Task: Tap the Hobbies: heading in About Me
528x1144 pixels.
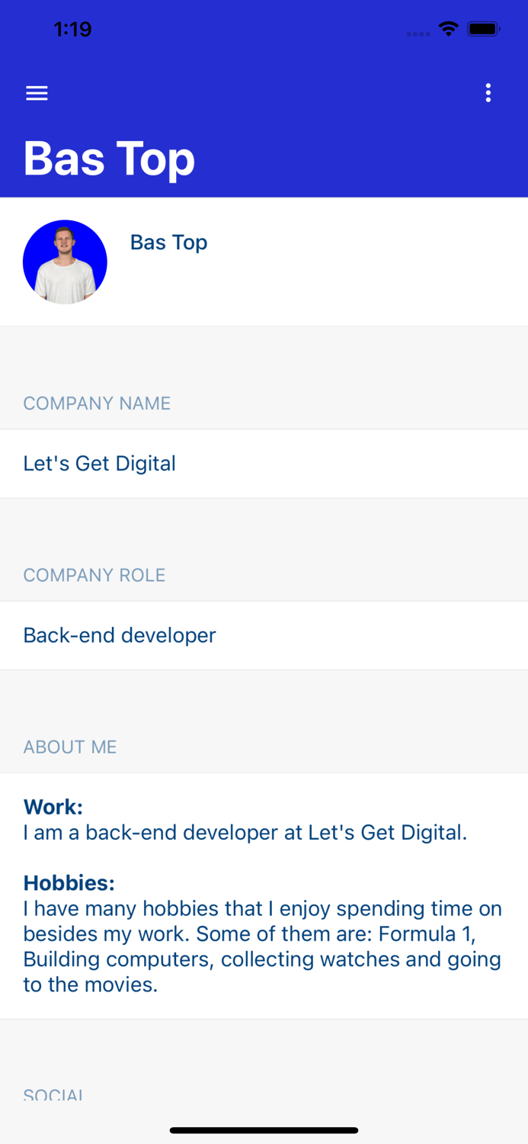Action: pyautogui.click(x=69, y=883)
